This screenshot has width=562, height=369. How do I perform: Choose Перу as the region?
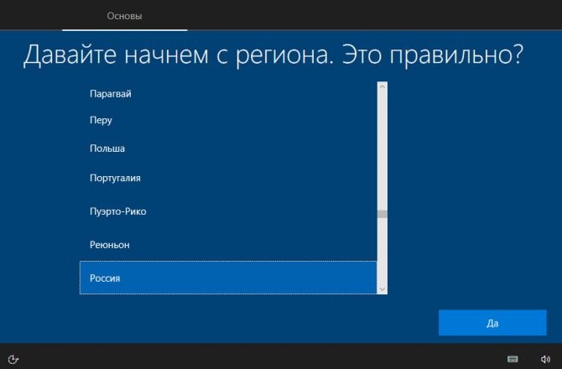(x=228, y=120)
